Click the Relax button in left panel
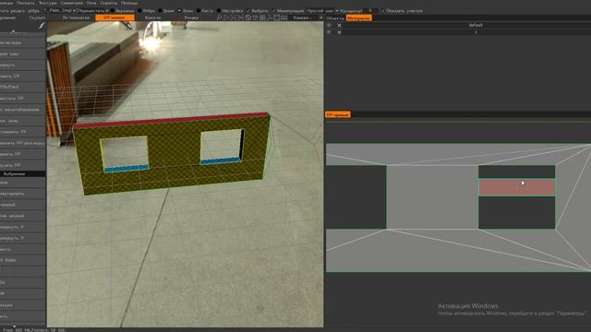The image size is (591, 332). point(22,260)
